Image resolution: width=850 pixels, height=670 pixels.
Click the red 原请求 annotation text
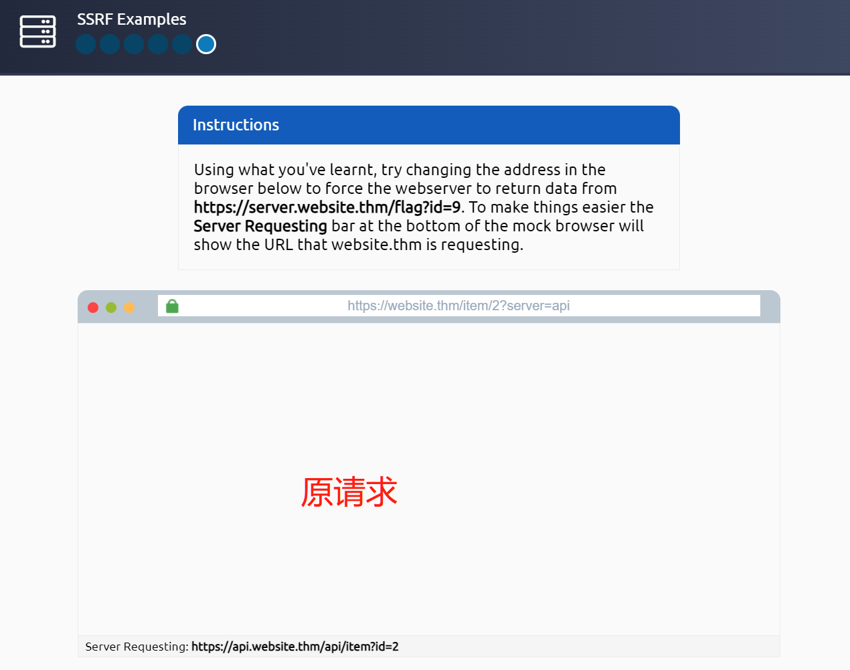(349, 492)
